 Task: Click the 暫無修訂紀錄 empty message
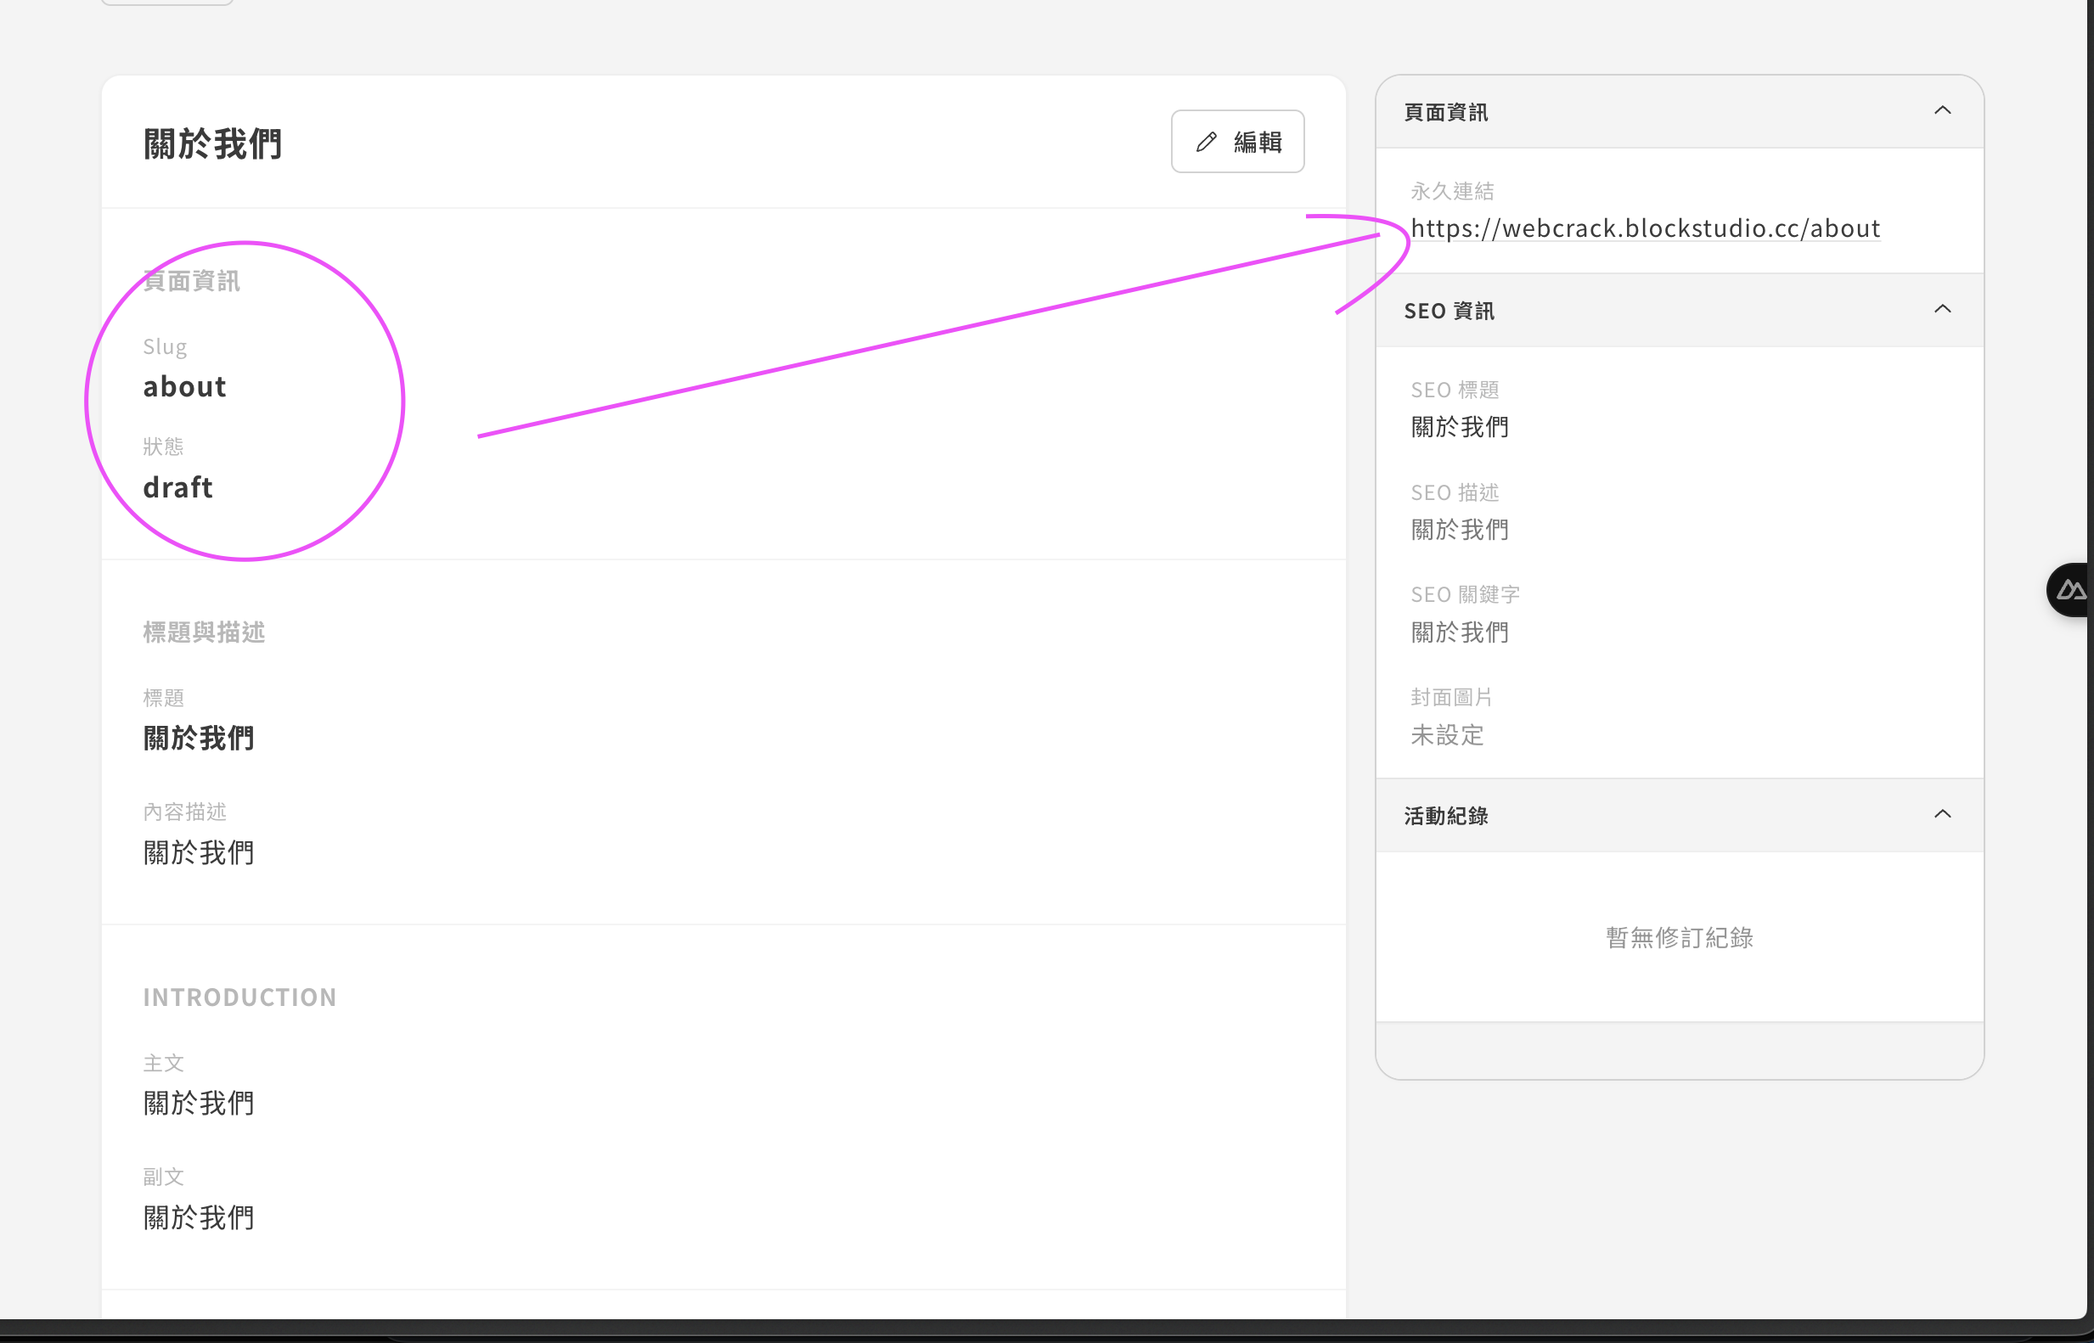[x=1679, y=937]
